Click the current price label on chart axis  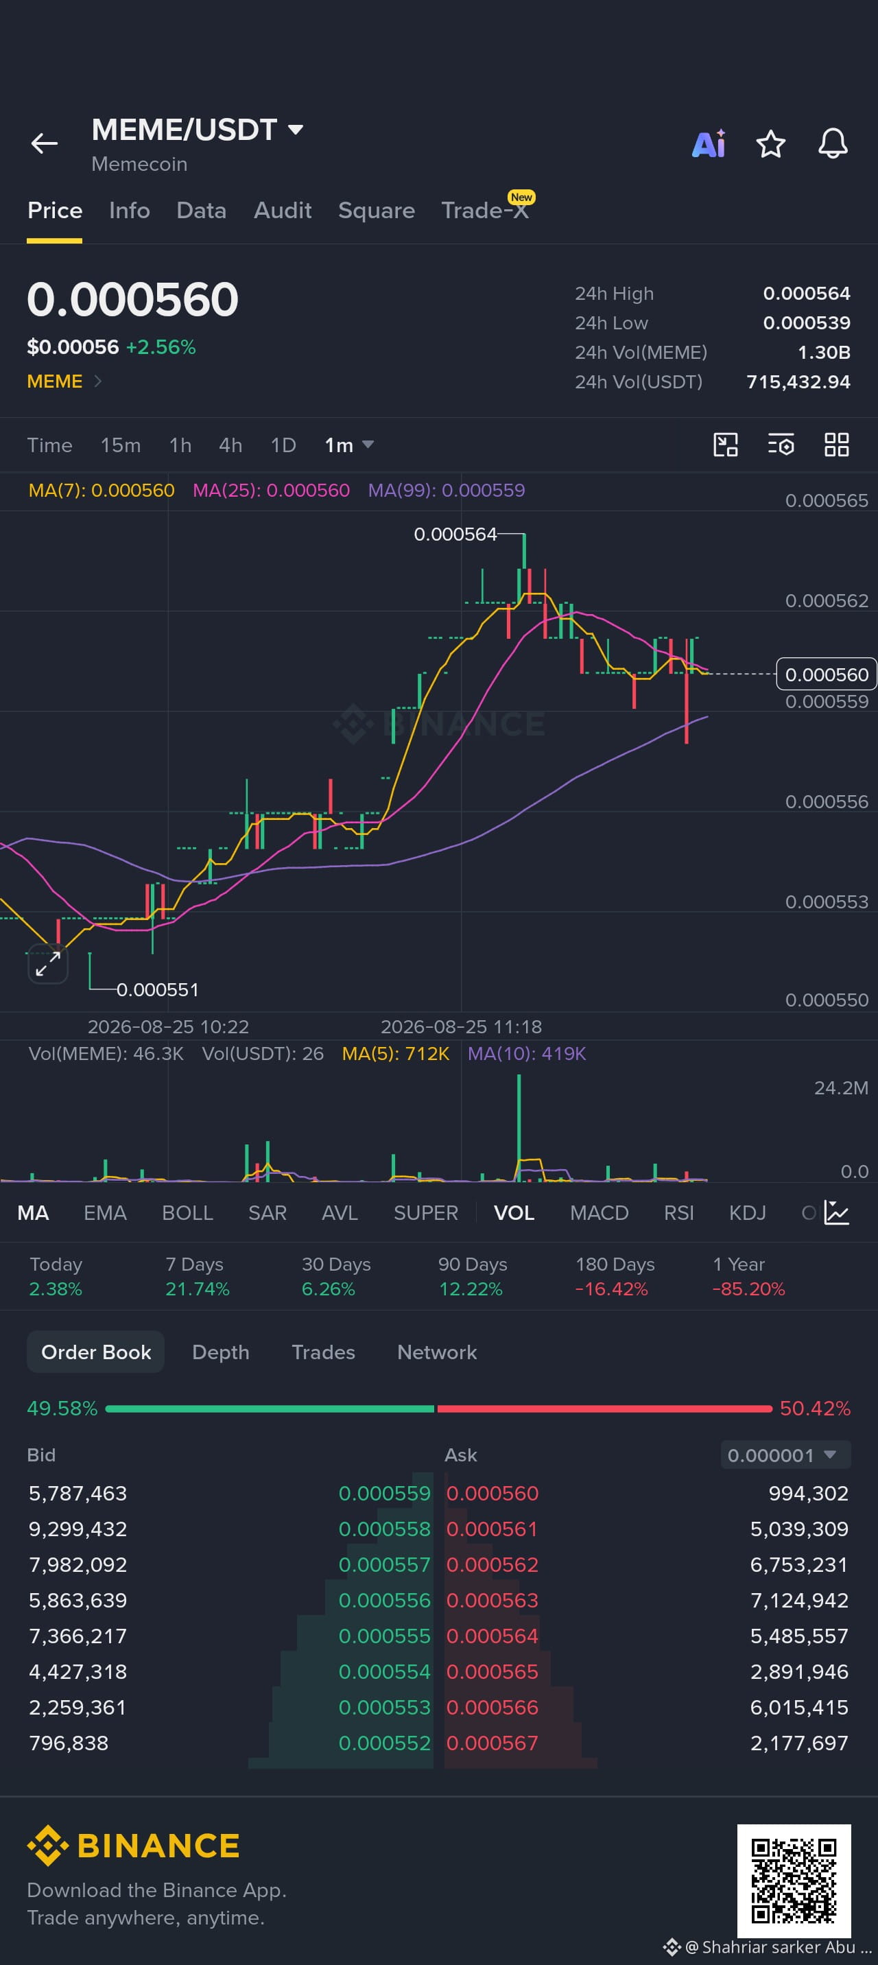[x=826, y=674]
